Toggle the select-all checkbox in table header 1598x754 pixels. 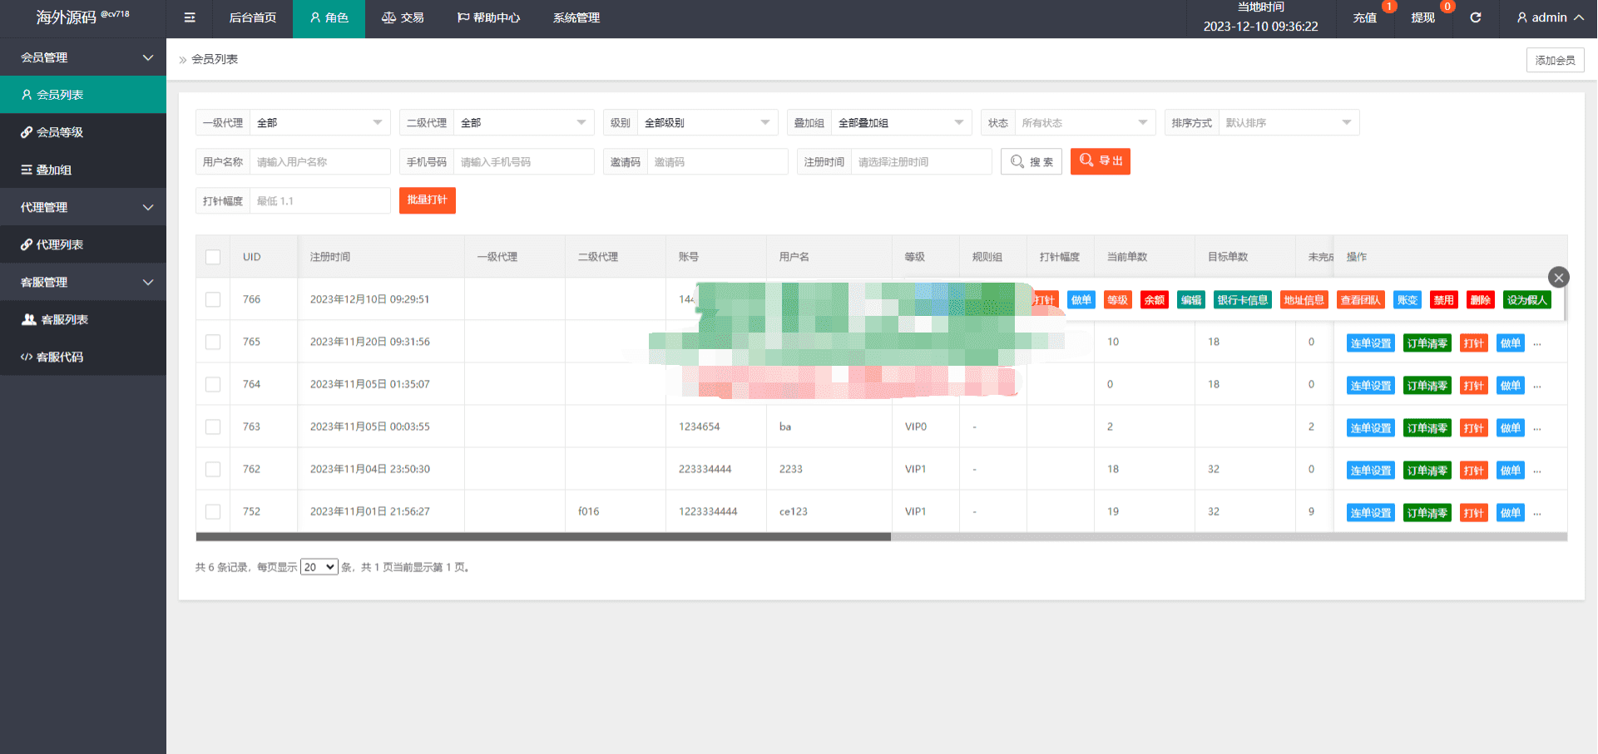click(x=213, y=257)
